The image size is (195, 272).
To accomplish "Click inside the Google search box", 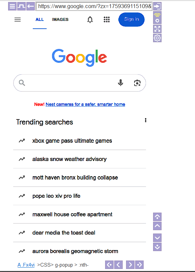I will pos(68,83).
